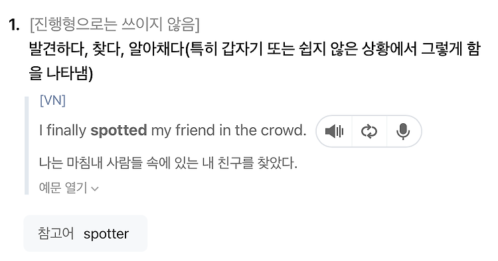Tap the word friend in the example sentence
The width and height of the screenshot is (498, 261).
195,130
